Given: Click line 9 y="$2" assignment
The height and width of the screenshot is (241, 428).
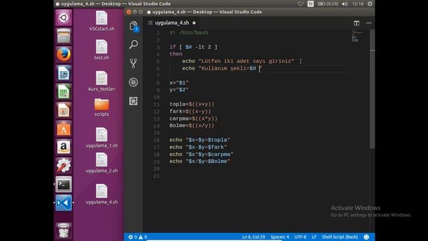Looking at the screenshot, I should 179,90.
